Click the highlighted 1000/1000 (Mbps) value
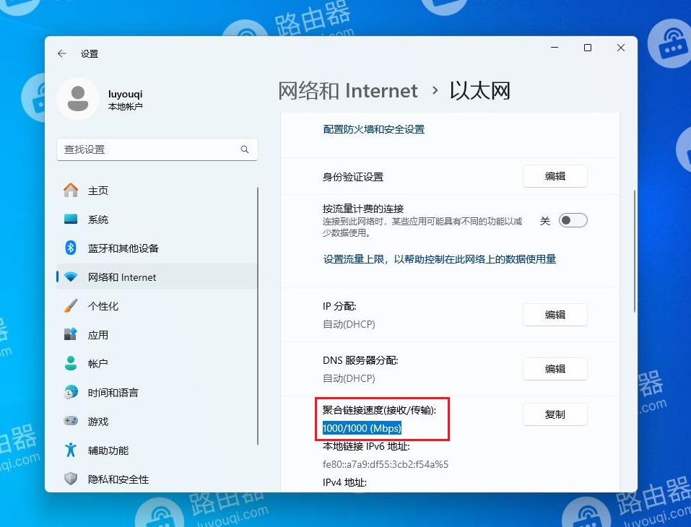Screen dimensions: 691x527 [362, 428]
